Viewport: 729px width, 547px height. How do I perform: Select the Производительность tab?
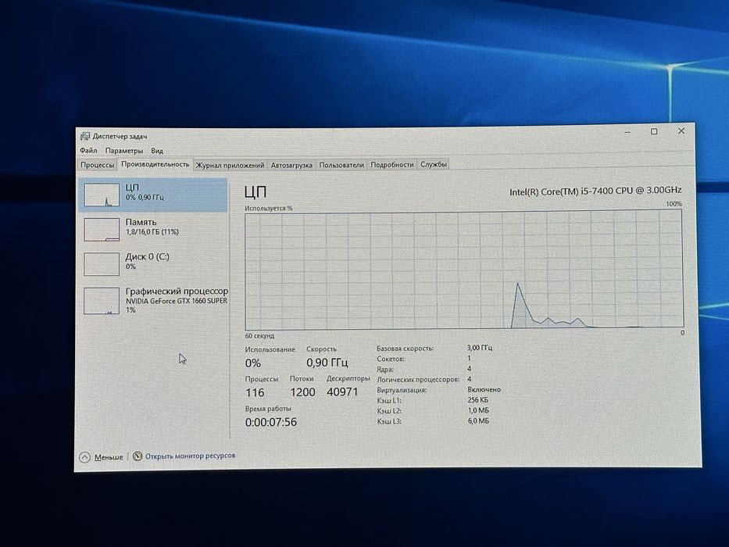155,164
